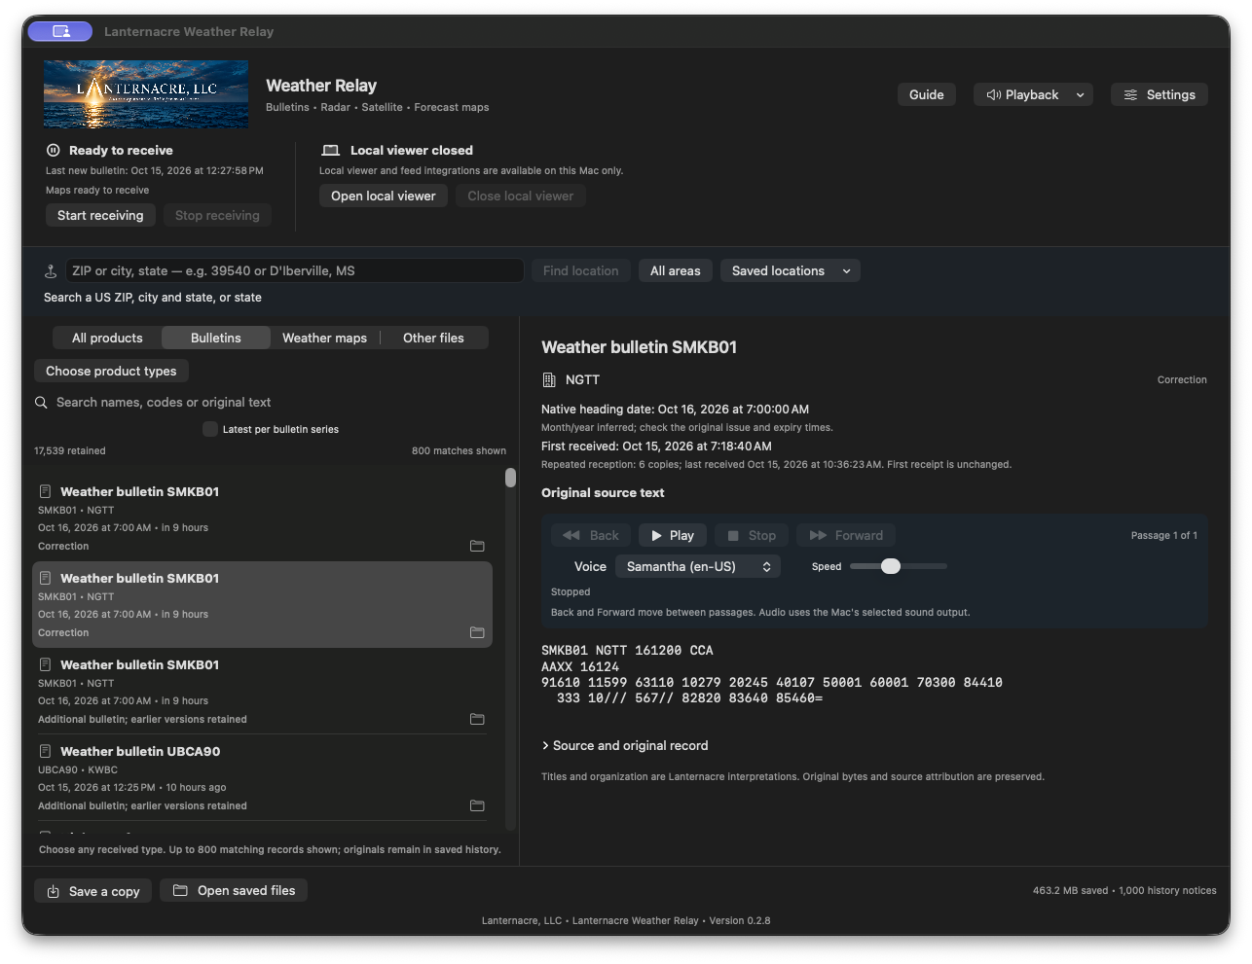Select the unhighlighted SMKB01 Correction bulletin row
The height and width of the screenshot is (964, 1252).
tap(263, 518)
